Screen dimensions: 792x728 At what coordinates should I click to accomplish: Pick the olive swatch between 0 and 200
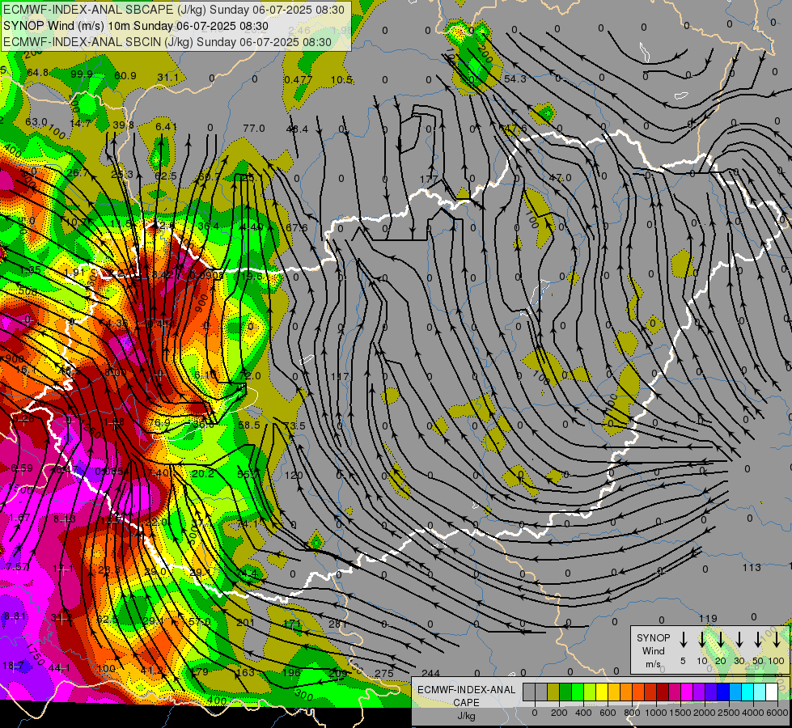pyautogui.click(x=553, y=692)
